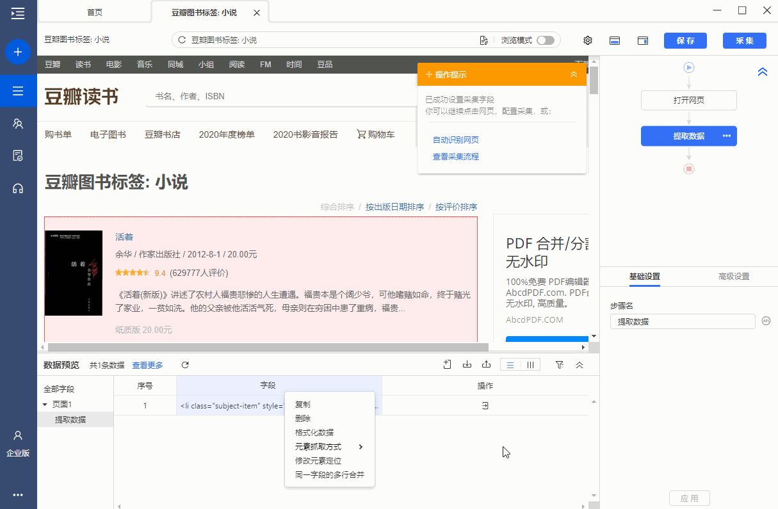Open the task list sidebar icon

pyautogui.click(x=18, y=91)
